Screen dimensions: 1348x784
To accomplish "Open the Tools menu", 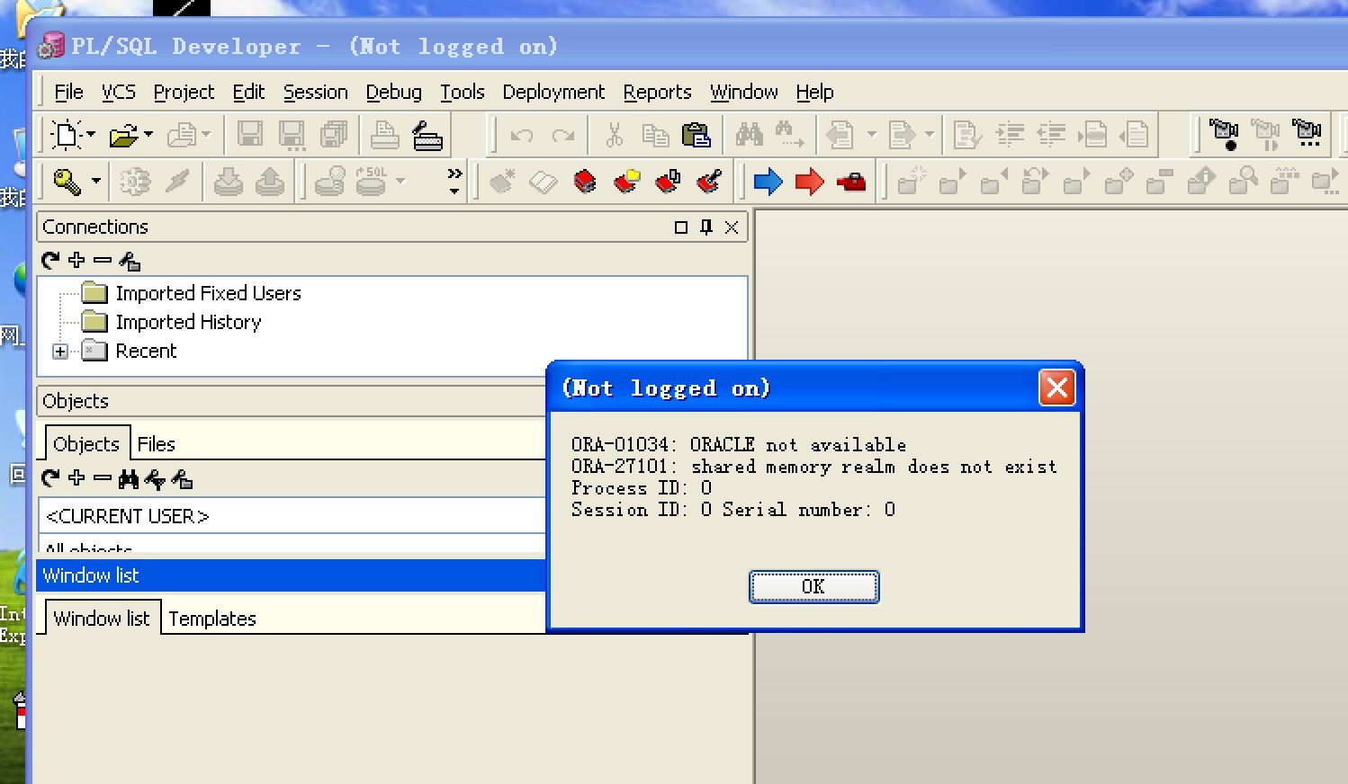I will point(462,92).
